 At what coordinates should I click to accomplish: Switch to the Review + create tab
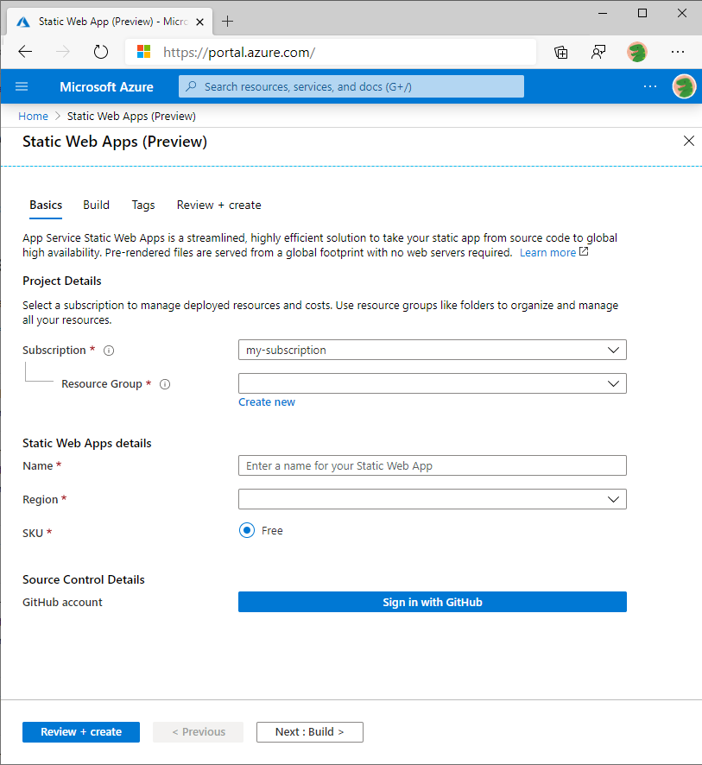point(218,205)
